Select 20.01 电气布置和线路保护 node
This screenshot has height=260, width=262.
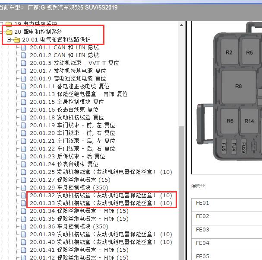56,40
